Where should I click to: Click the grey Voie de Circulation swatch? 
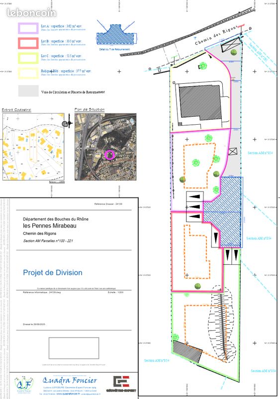[x=28, y=91]
